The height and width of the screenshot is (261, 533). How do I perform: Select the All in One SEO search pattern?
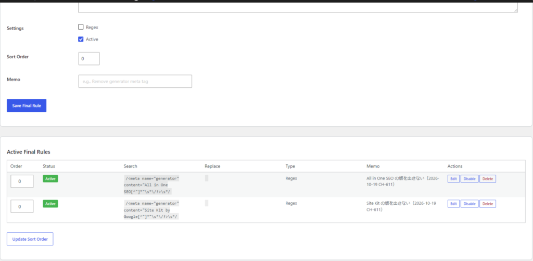coord(151,185)
